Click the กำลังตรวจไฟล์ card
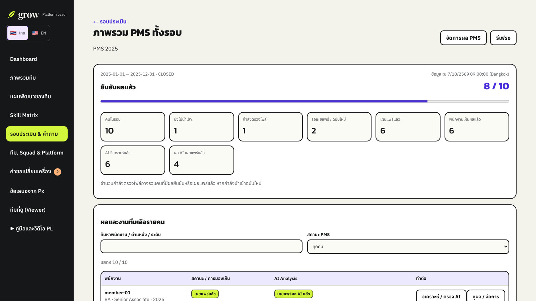 270,127
